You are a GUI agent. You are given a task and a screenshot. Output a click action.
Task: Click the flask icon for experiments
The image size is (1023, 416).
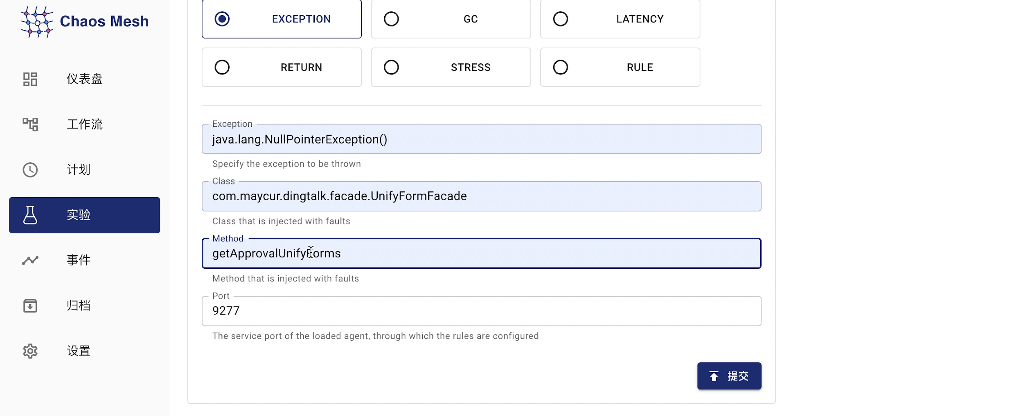30,215
